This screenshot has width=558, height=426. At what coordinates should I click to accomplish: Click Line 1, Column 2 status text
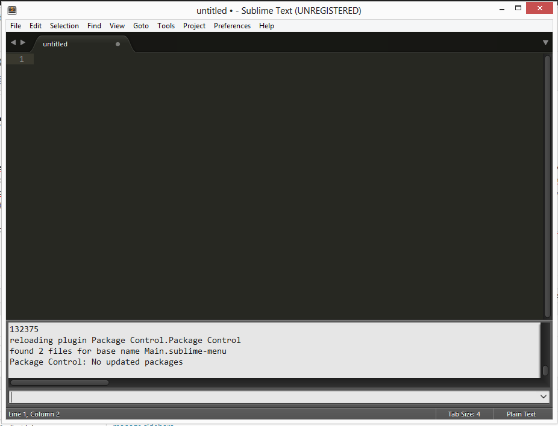click(34, 414)
